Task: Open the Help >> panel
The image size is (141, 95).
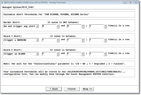Action: (87, 89)
